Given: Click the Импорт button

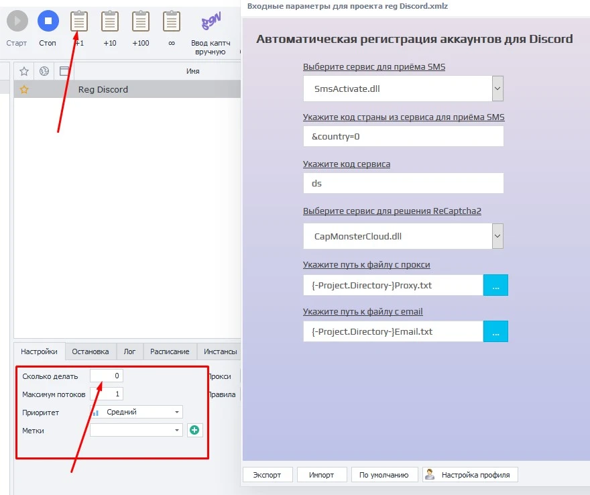Looking at the screenshot, I should (321, 475).
